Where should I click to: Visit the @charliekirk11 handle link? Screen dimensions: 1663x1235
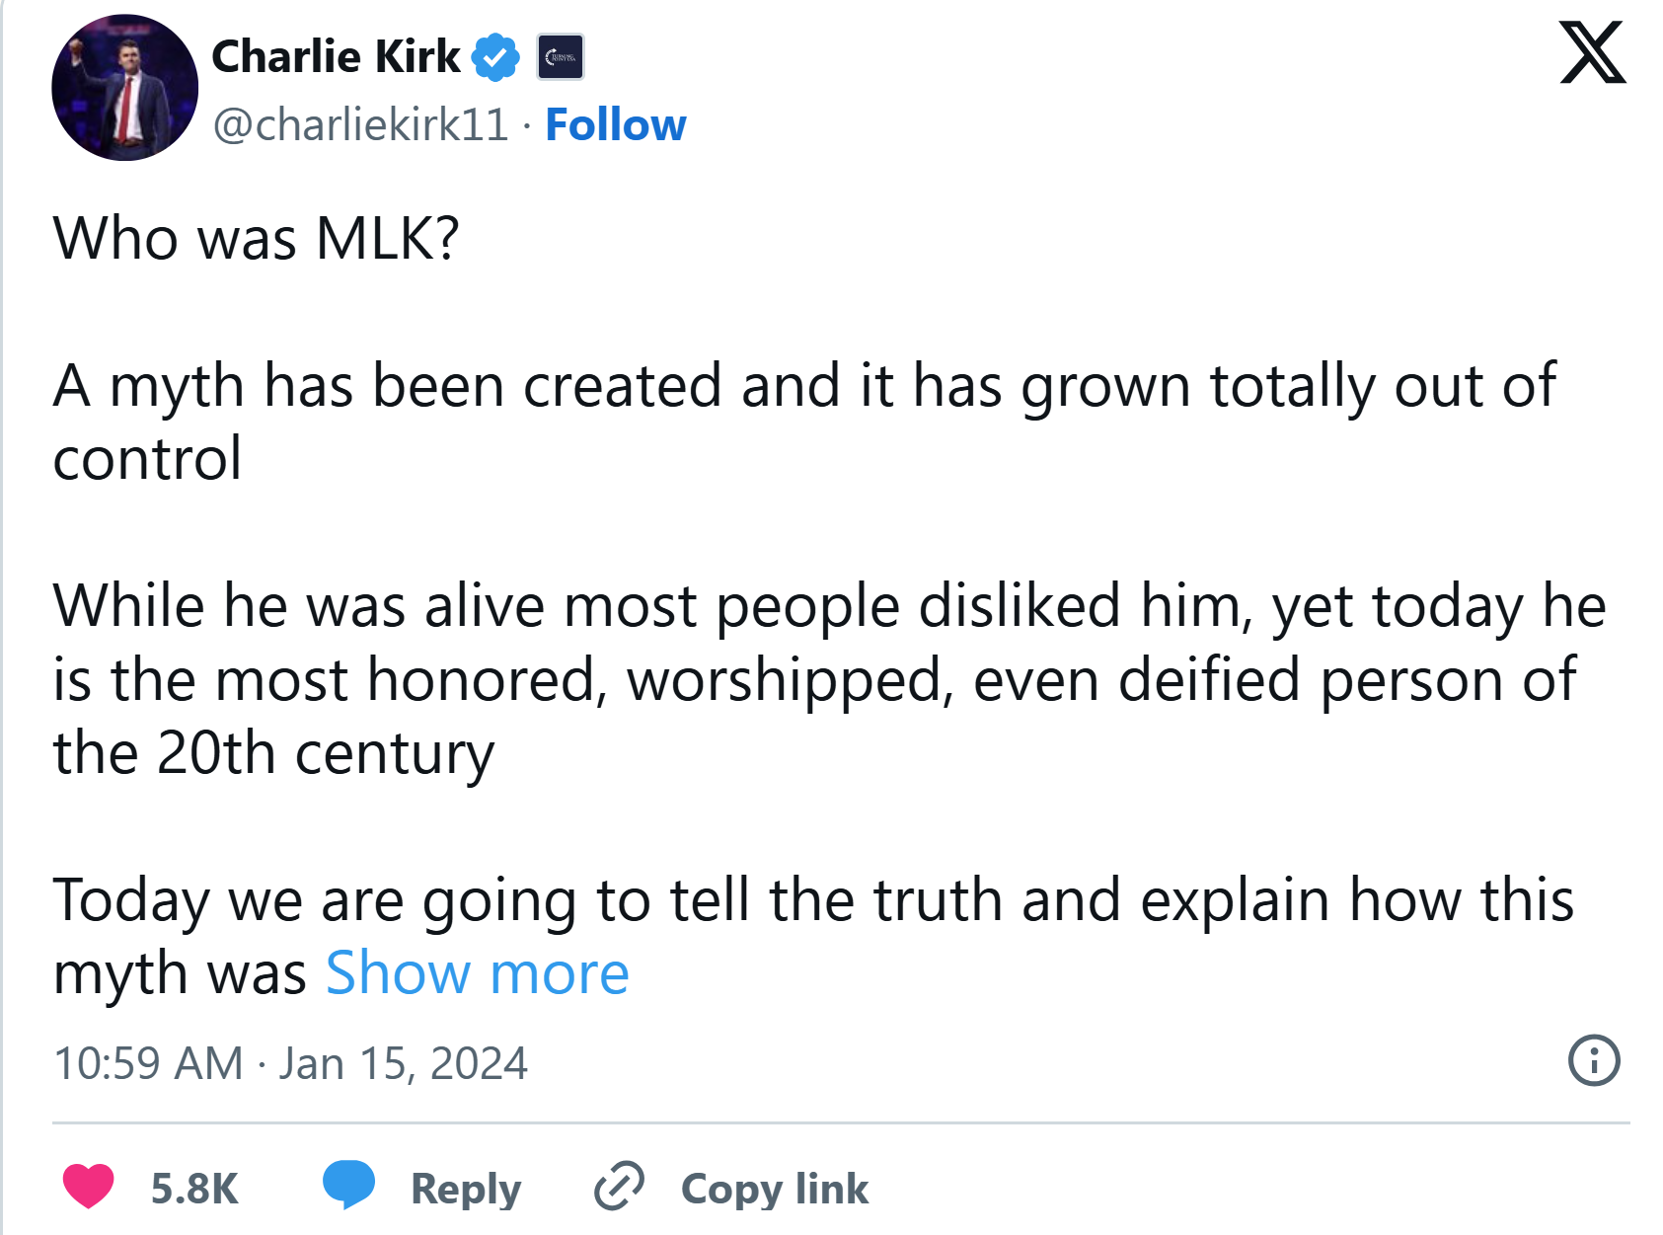[360, 125]
